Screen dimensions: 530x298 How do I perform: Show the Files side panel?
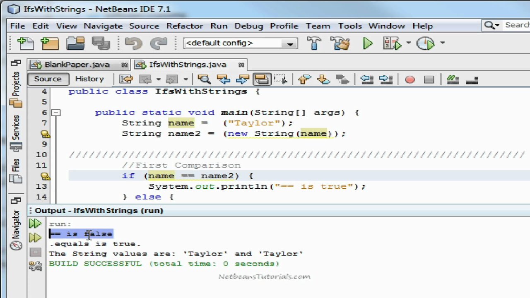click(x=16, y=171)
